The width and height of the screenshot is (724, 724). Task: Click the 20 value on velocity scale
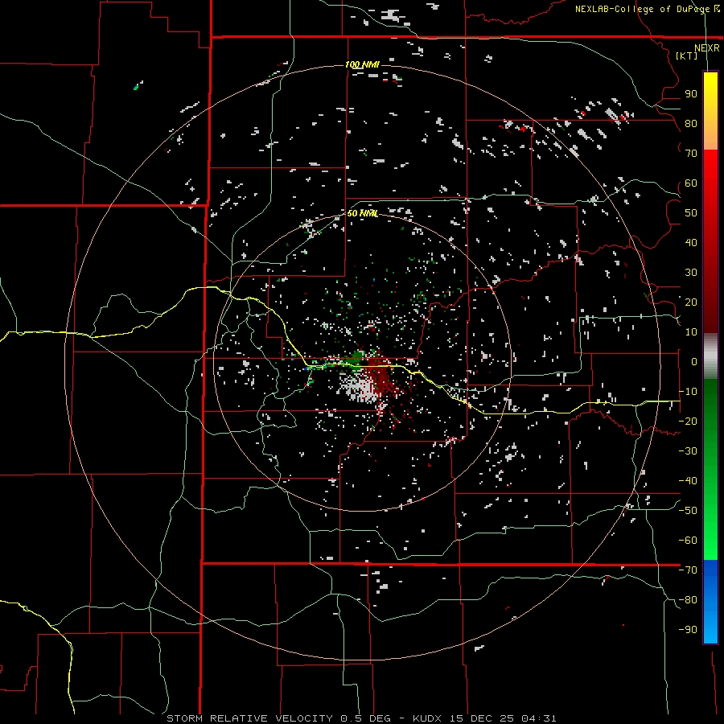pos(691,302)
